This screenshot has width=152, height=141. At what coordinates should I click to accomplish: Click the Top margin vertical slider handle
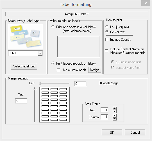(x=35, y=89)
